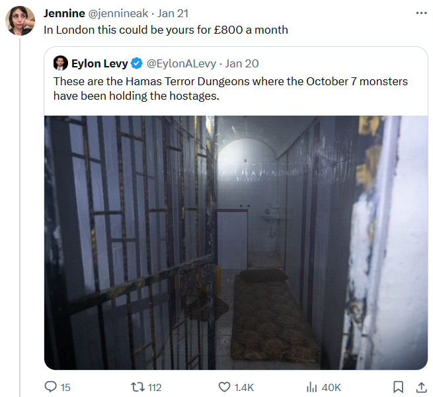
Task: View tweet analytics bar chart icon
Action: click(x=312, y=387)
